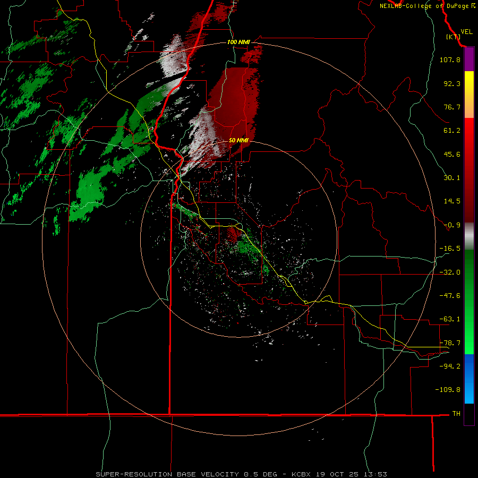Image resolution: width=478 pixels, height=478 pixels.
Task: Select the 45.6 velocity legend value
Action: [x=452, y=154]
